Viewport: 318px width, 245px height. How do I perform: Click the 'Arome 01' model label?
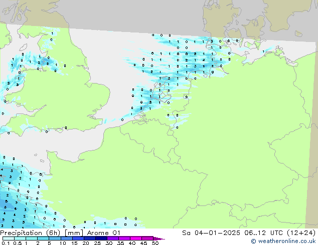pyautogui.click(x=104, y=233)
